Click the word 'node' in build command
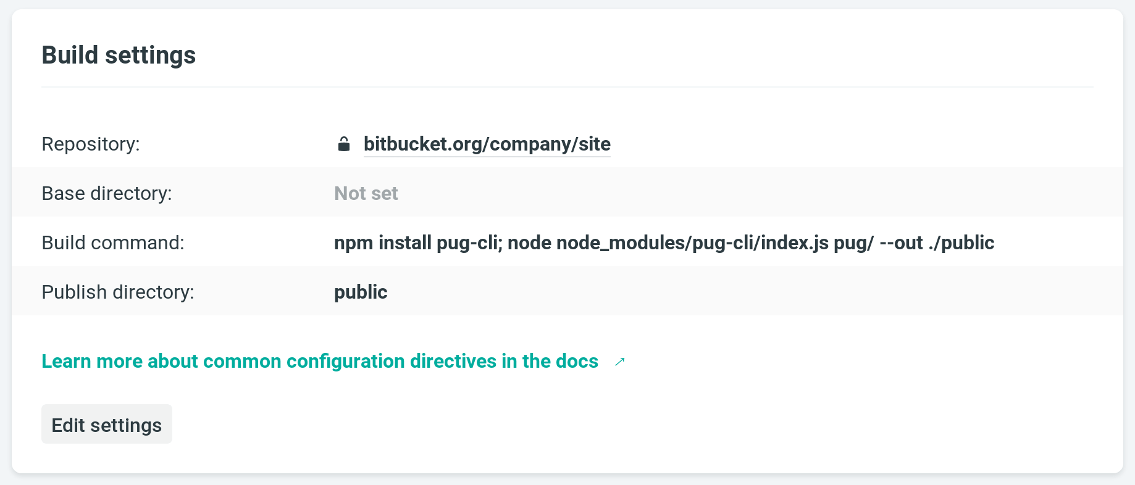The width and height of the screenshot is (1135, 485). (529, 243)
